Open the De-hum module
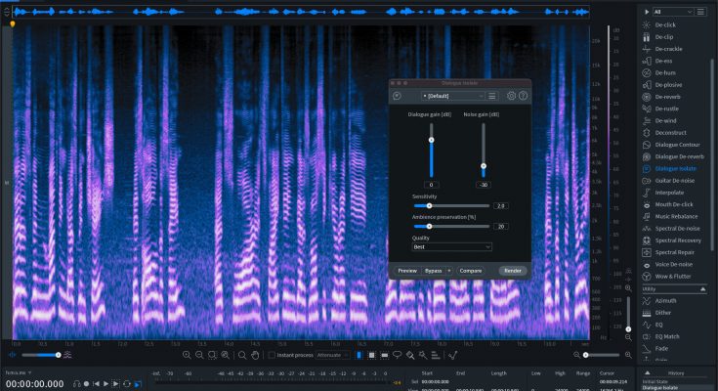The image size is (718, 391). (x=664, y=72)
